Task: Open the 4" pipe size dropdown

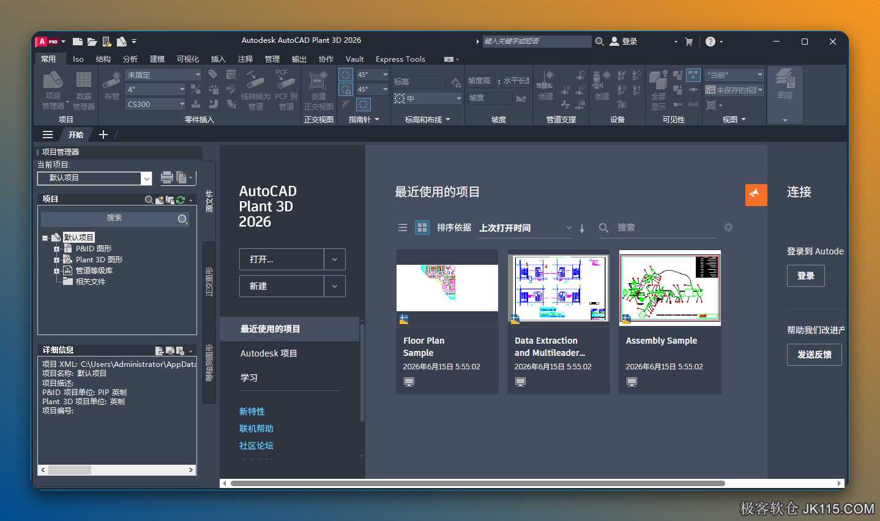Action: point(155,89)
